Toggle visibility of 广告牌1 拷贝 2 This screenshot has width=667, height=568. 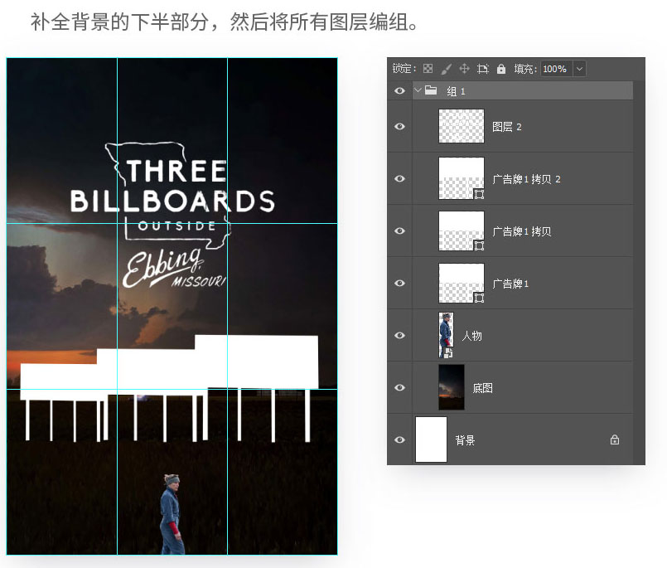click(399, 179)
